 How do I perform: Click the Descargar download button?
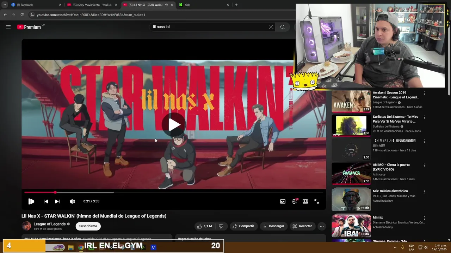pos(273,226)
